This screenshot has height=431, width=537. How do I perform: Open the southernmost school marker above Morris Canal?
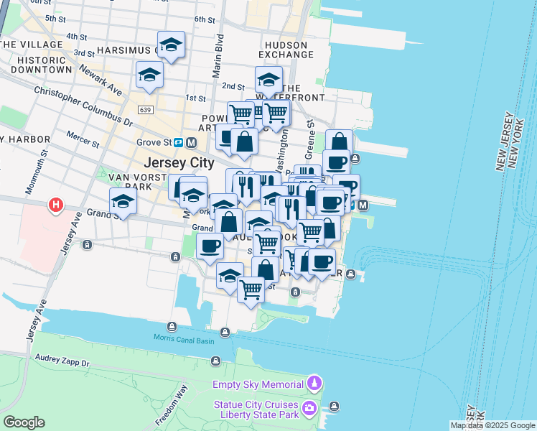[x=230, y=276]
